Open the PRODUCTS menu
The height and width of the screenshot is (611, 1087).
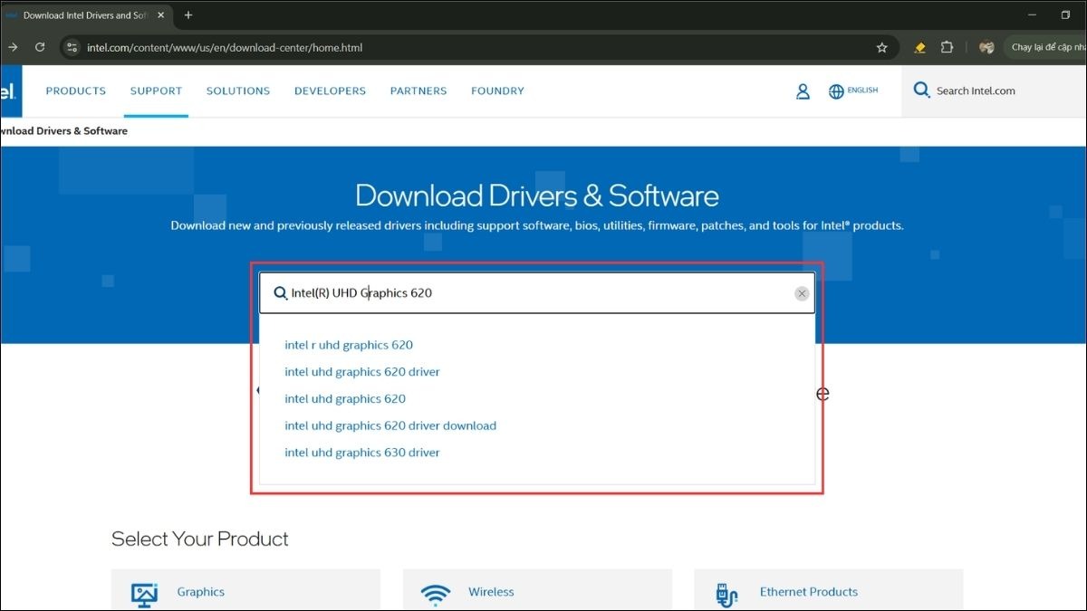76,91
